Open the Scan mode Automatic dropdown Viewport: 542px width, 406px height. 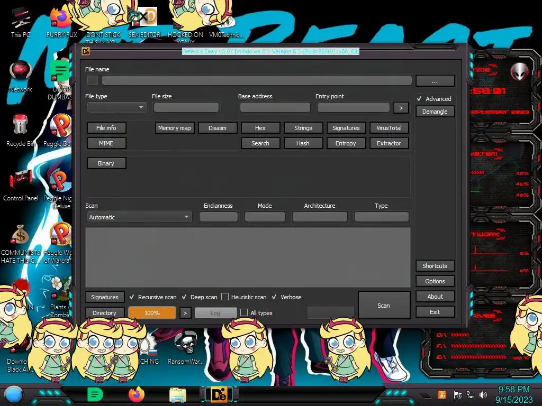(x=139, y=217)
